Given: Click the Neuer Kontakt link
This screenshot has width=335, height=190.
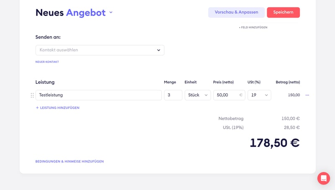Looking at the screenshot, I should [x=47, y=62].
